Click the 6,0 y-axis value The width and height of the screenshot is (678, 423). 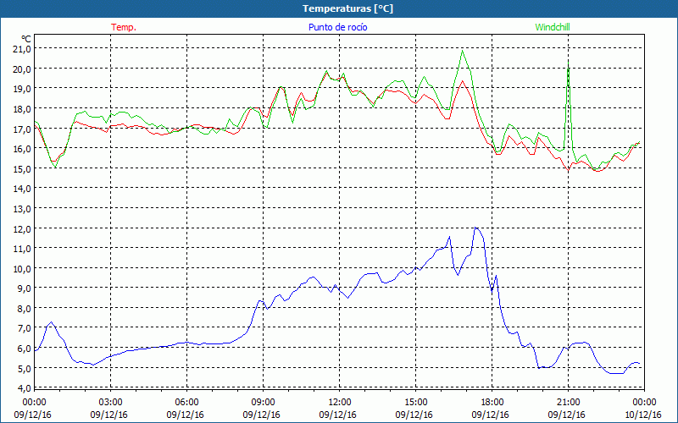coord(25,349)
